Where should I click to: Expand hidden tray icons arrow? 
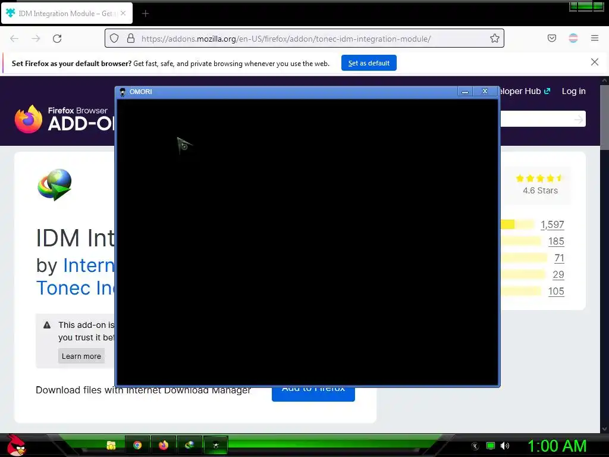coord(475,446)
